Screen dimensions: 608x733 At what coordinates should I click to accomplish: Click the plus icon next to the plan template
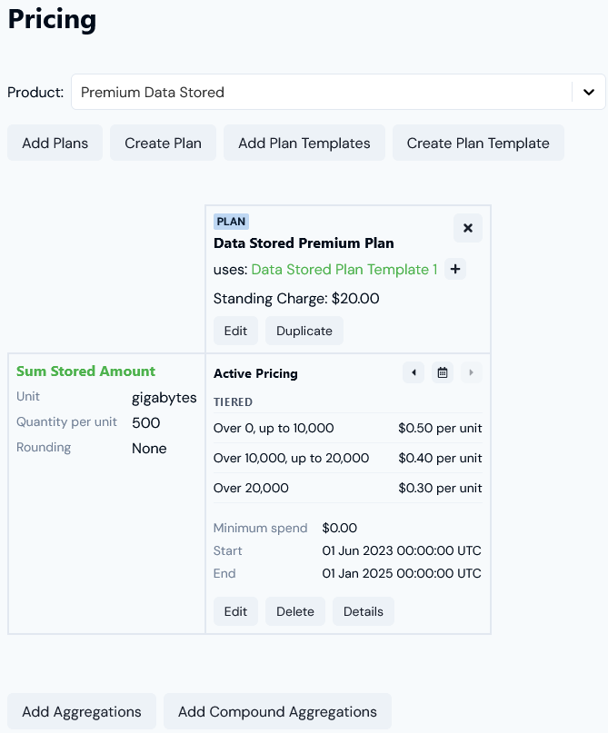point(455,269)
